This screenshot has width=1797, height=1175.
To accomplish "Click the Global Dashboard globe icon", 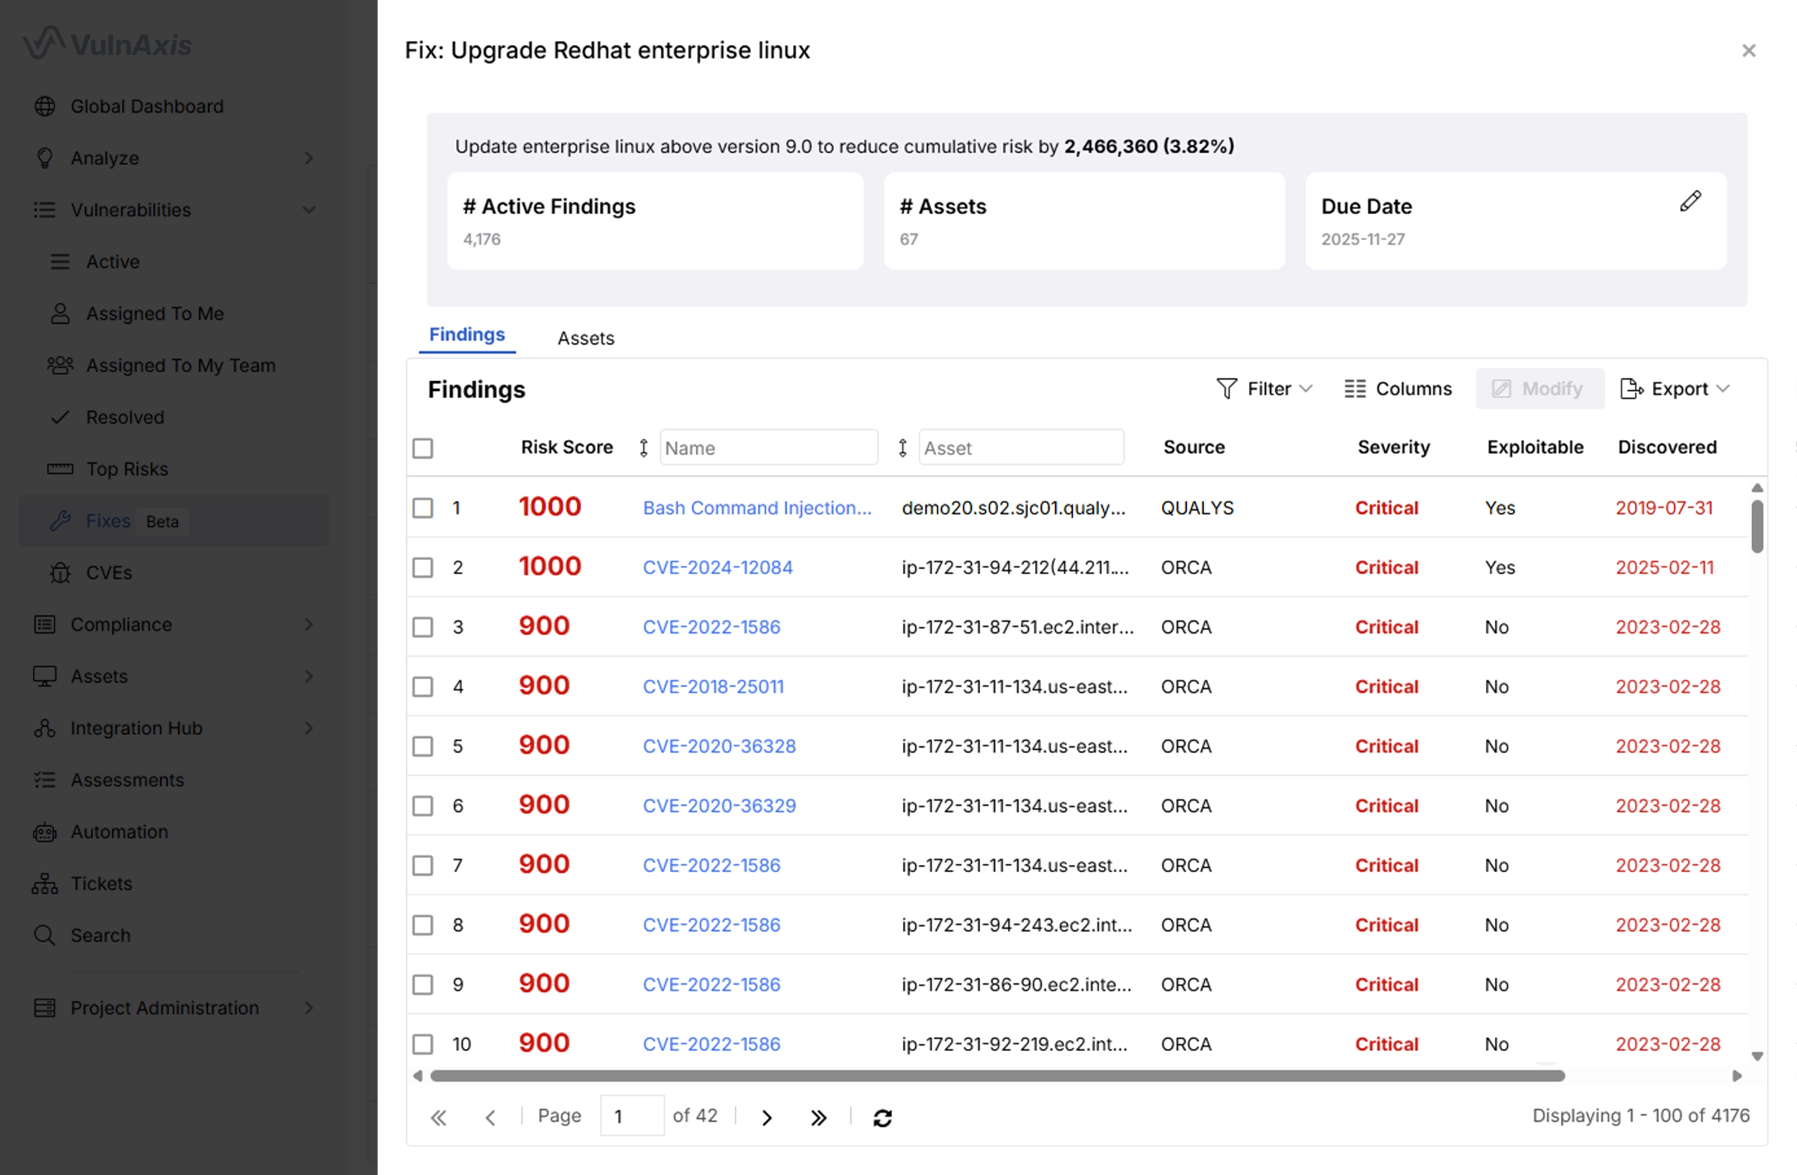I will coord(45,106).
